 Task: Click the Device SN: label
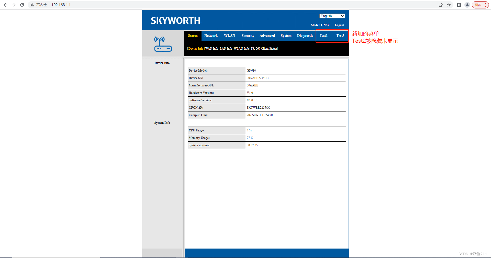[x=196, y=78]
